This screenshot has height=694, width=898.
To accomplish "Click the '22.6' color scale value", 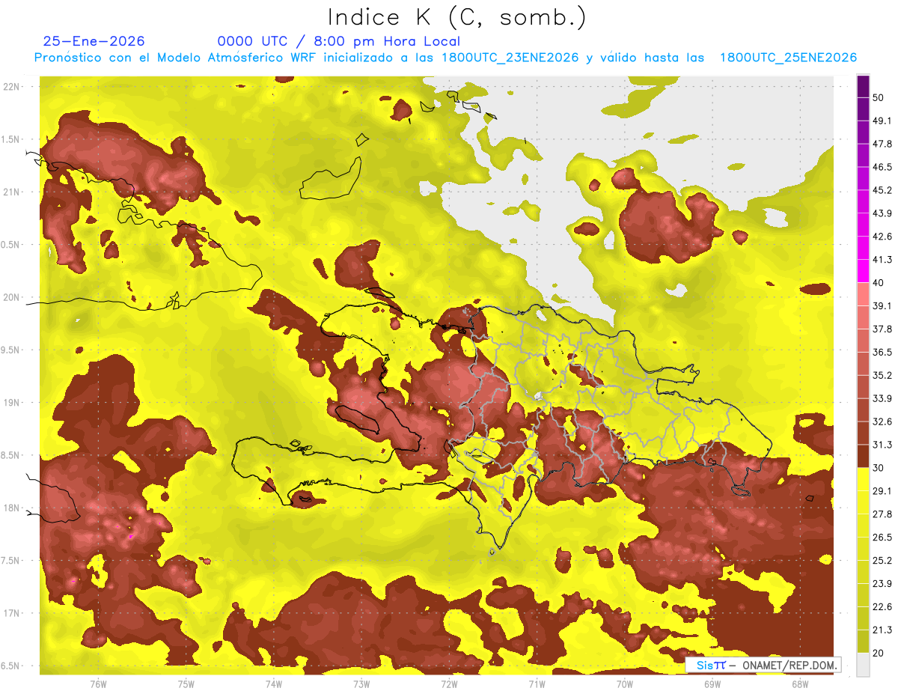I will pos(882,607).
